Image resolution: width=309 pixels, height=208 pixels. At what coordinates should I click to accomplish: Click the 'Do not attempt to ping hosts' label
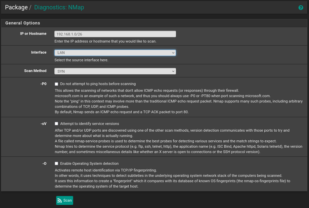click(98, 84)
